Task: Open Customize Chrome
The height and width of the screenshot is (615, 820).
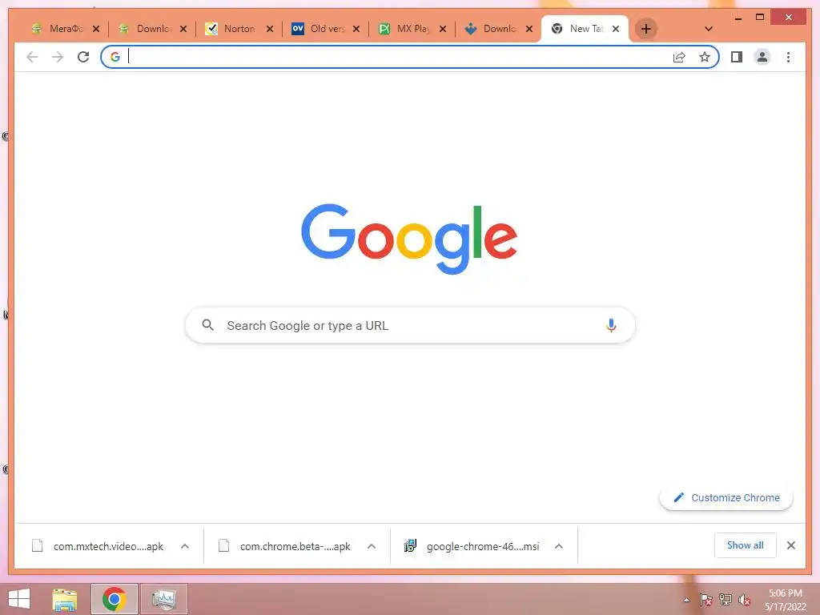Action: [726, 498]
